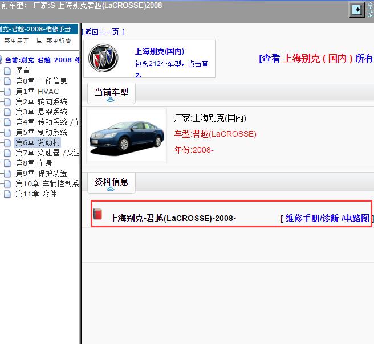Open 第10章 车辆控制系 chapter
This screenshot has height=344, width=374.
coord(47,183)
